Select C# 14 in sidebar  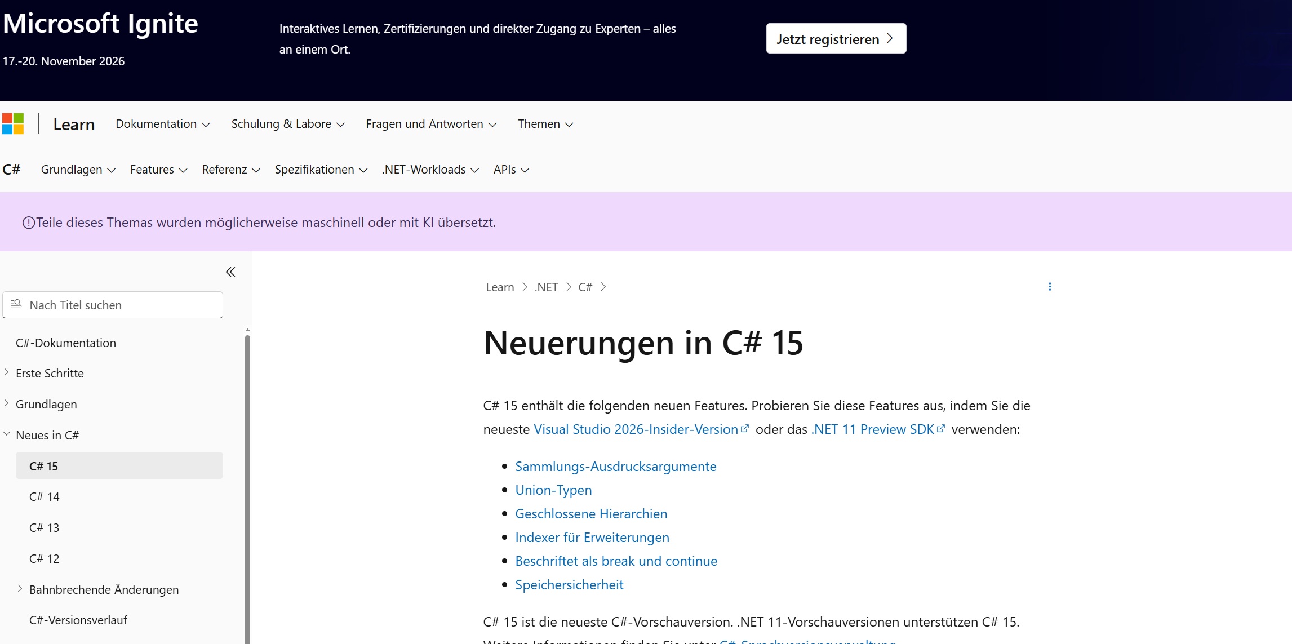click(45, 497)
